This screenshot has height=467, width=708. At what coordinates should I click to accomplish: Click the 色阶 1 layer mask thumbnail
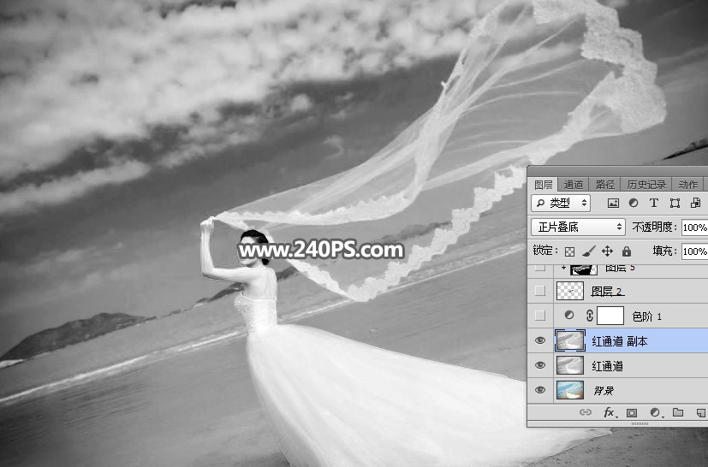610,316
